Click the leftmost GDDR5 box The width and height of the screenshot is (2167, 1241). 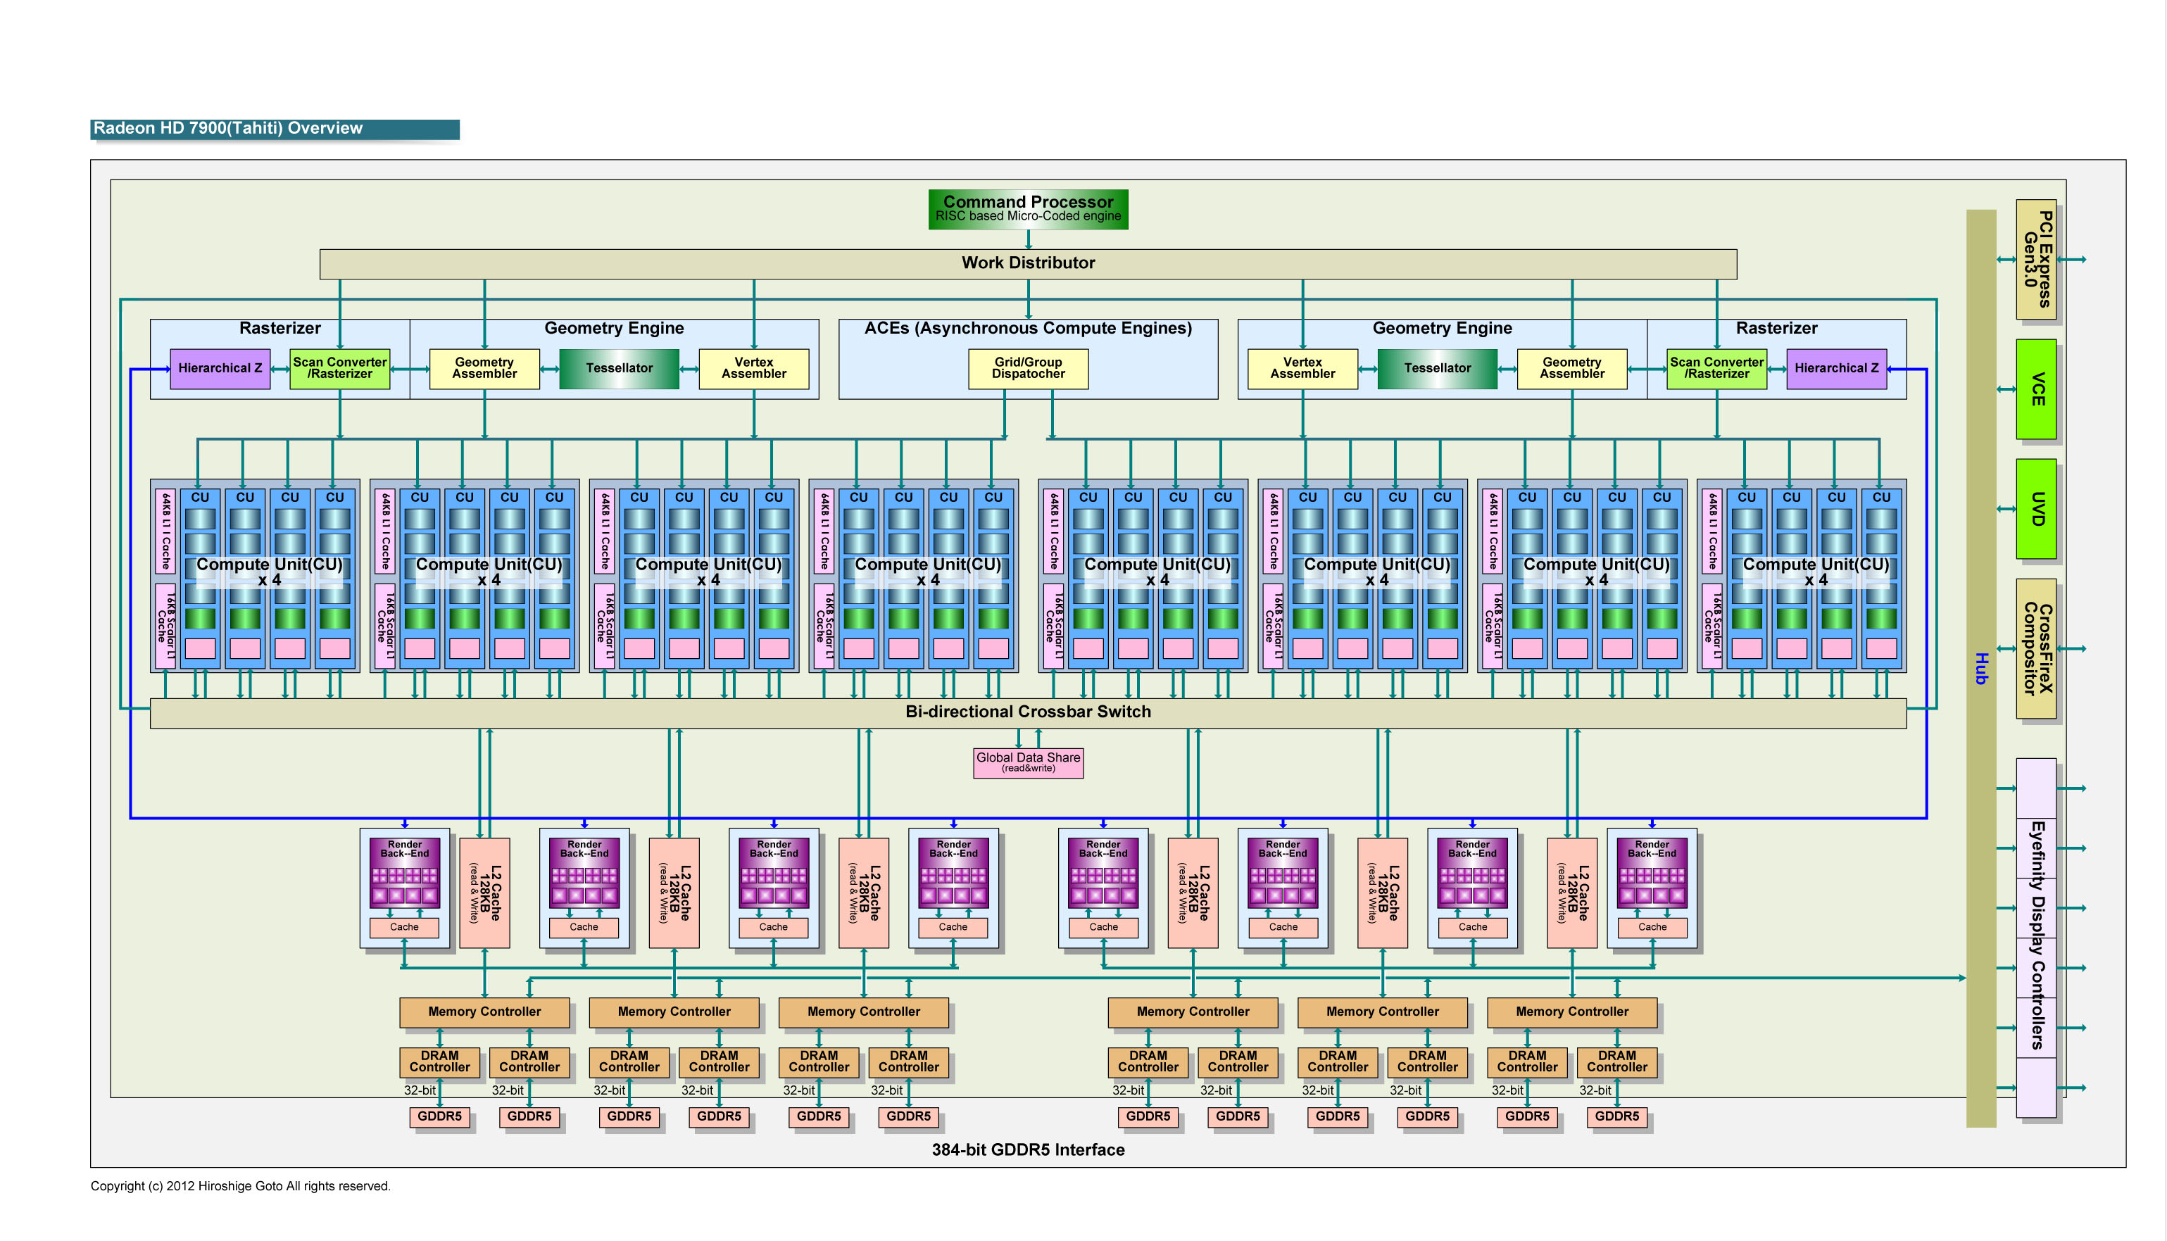[x=439, y=1116]
